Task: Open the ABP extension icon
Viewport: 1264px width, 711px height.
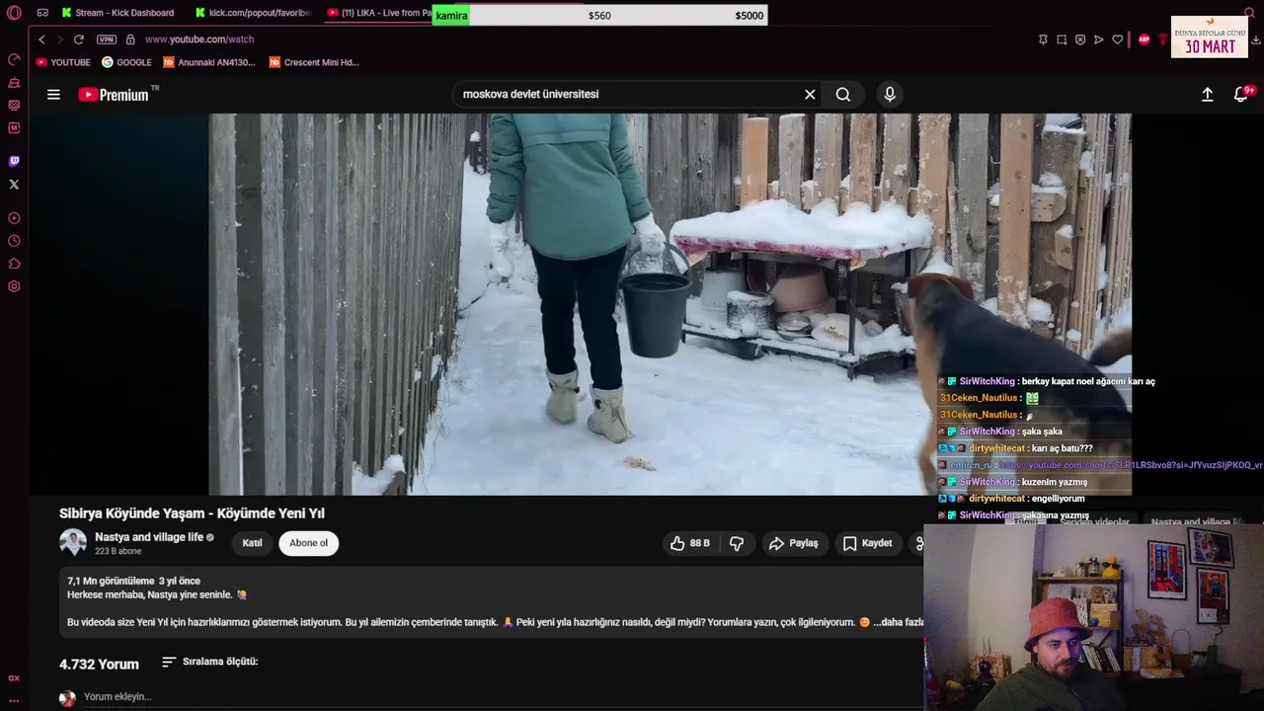Action: tap(1144, 39)
